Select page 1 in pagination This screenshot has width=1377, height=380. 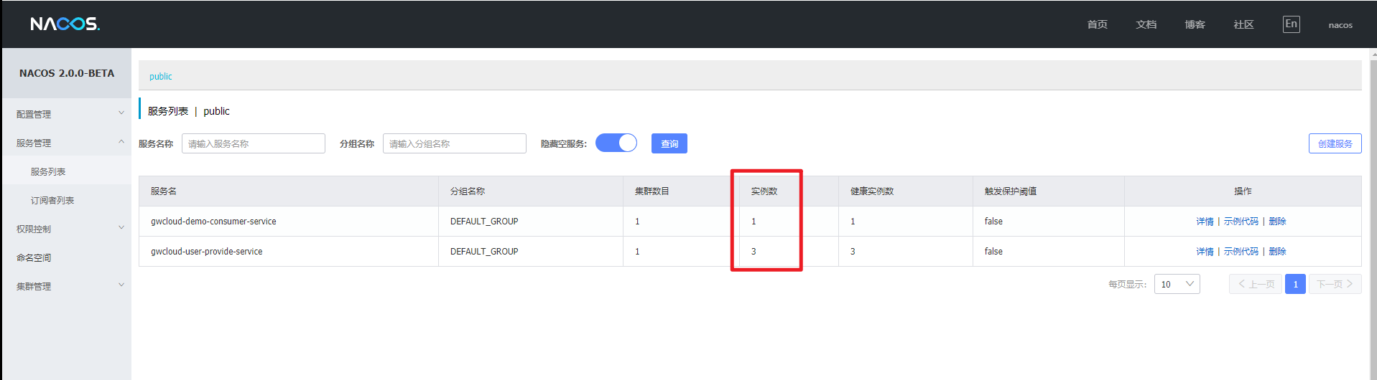coord(1295,284)
